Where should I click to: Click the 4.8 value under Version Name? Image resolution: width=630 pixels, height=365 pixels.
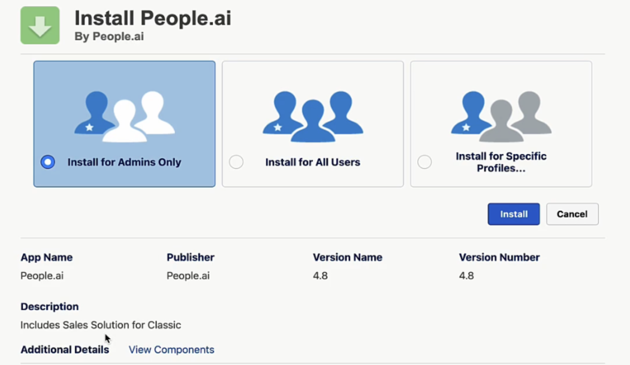(320, 276)
